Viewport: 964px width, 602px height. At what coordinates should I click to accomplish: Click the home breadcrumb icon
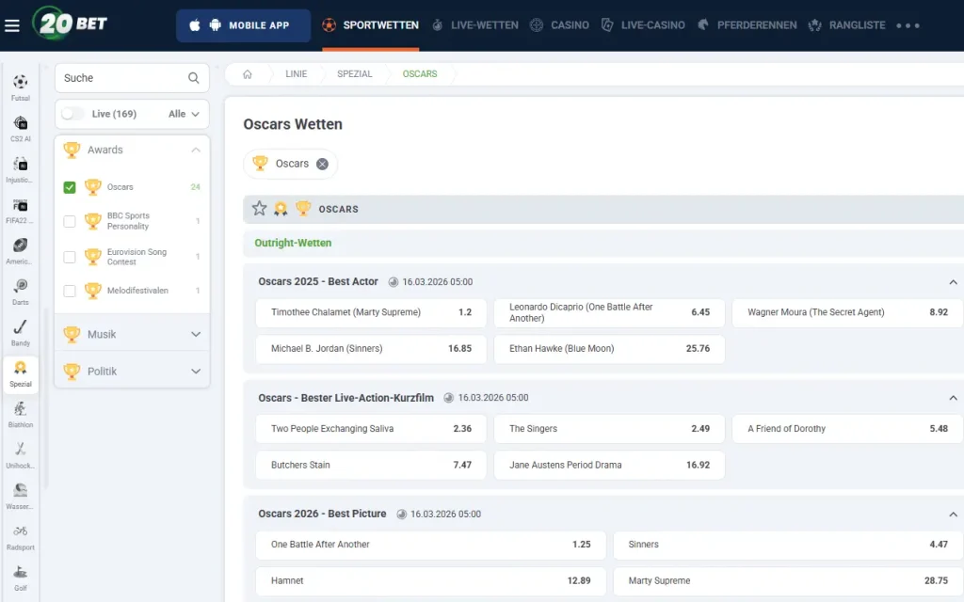pos(248,74)
